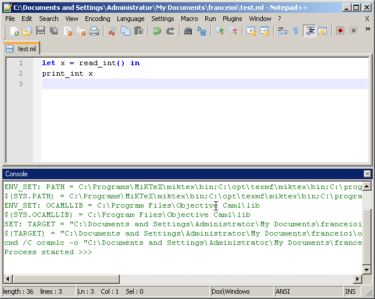This screenshot has height=299, width=375.
Task: Paste using the clipboard icon
Action: point(139,31)
